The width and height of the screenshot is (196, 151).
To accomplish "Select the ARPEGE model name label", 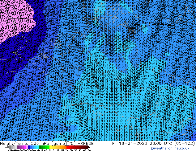I will 86,144.
